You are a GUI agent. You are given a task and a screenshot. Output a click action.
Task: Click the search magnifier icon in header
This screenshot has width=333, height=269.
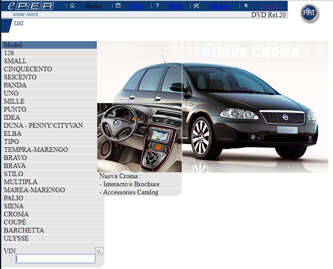(x=246, y=6)
